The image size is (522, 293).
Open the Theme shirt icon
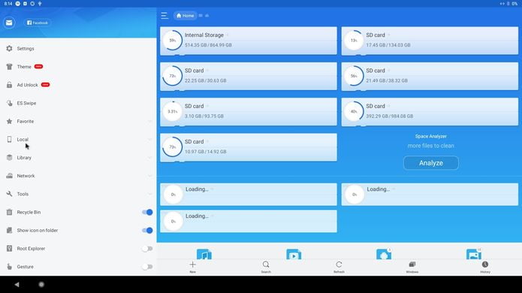pyautogui.click(x=9, y=67)
